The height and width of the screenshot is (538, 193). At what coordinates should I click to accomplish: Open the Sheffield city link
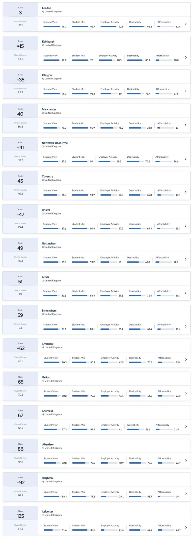47,411
